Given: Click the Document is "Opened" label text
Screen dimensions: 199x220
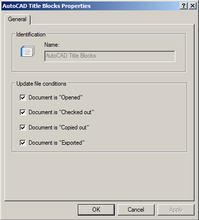Looking at the screenshot, I should point(56,97).
